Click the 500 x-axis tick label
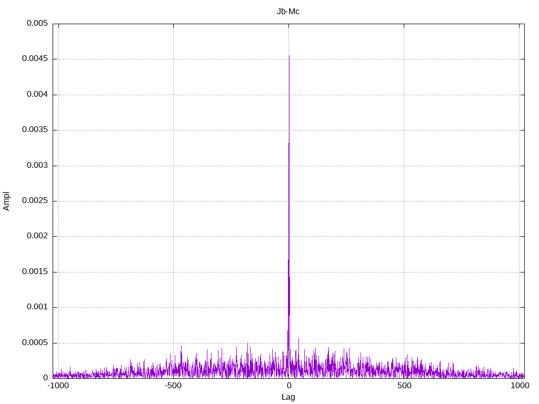 coord(404,386)
